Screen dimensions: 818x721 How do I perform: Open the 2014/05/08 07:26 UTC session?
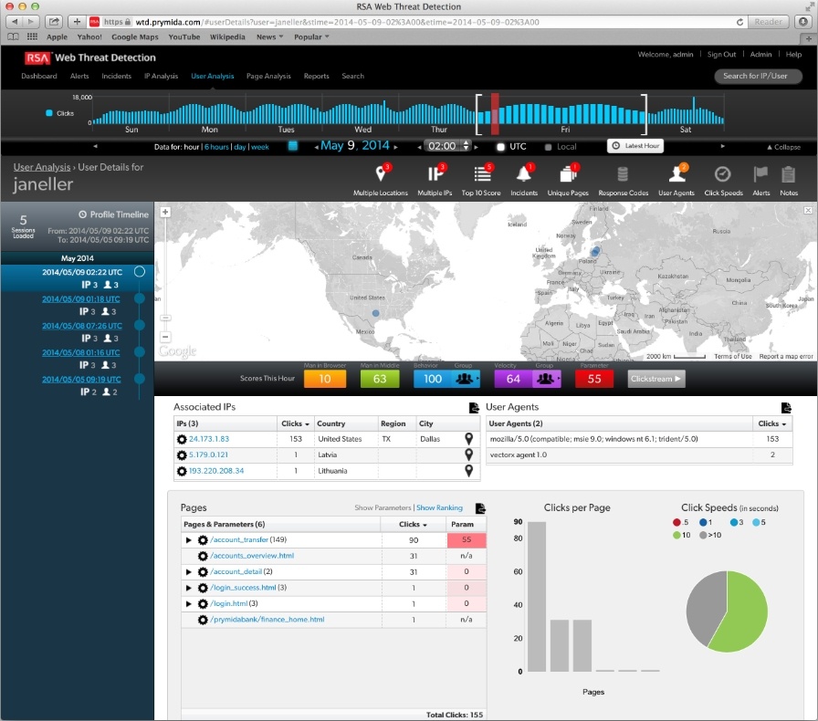coord(82,326)
